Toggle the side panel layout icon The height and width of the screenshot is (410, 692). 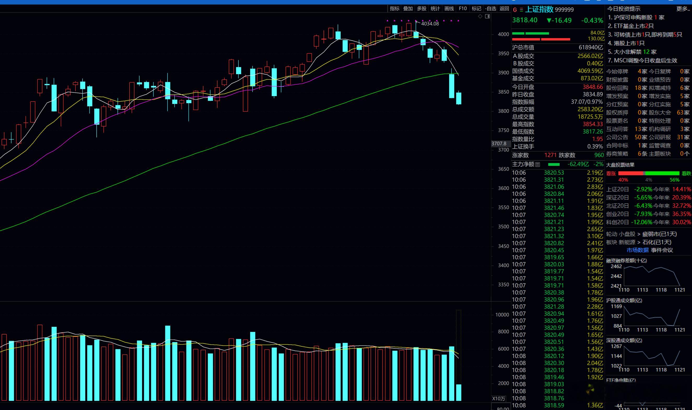coord(487,16)
